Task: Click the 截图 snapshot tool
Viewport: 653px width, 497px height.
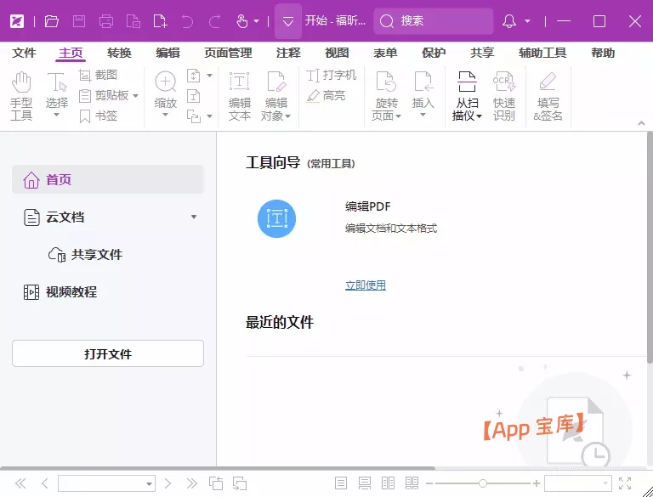Action: point(99,75)
